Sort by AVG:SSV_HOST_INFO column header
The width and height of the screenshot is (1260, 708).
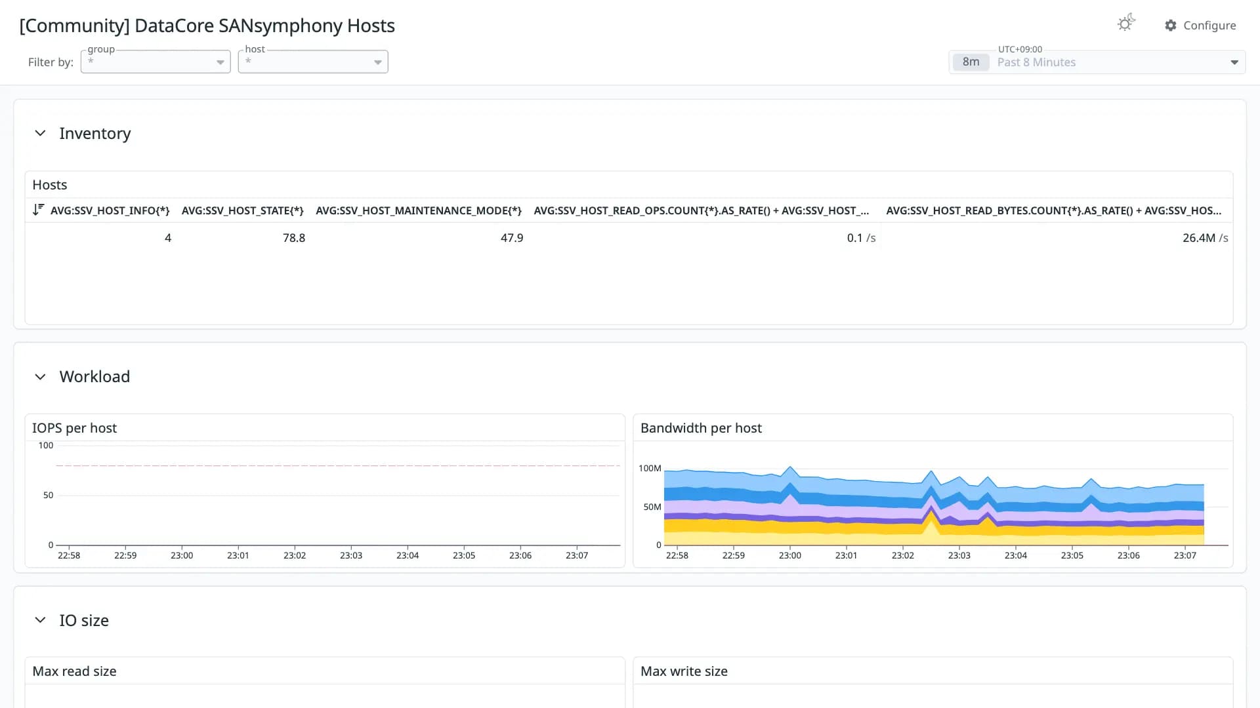110,210
